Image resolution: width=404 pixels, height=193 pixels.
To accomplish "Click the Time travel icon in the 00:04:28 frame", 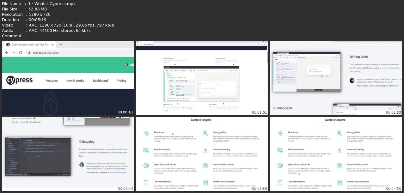I will (x=280, y=134).
